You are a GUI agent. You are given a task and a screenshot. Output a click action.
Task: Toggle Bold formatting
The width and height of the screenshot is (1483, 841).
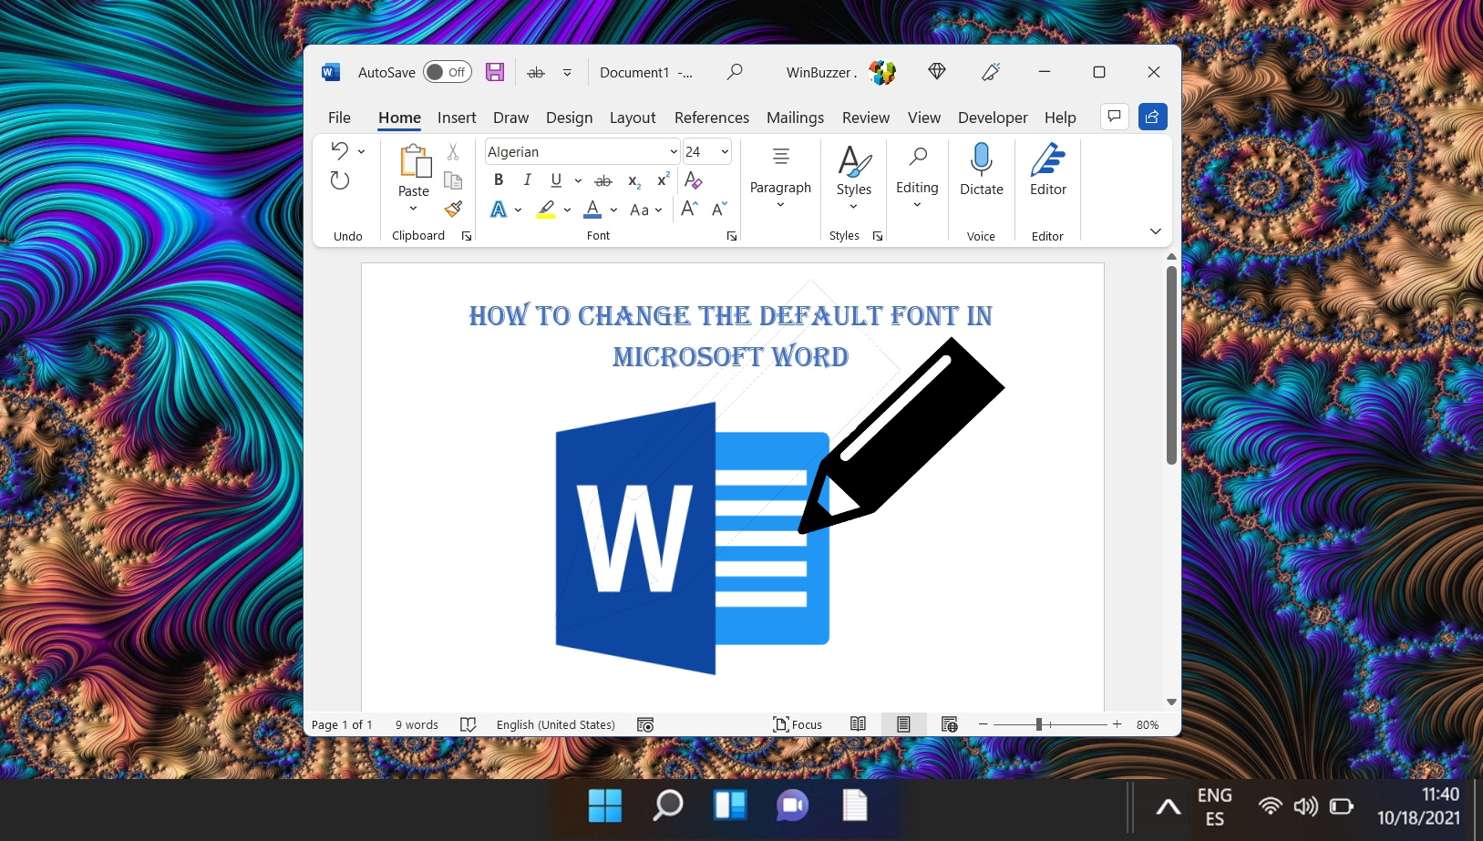[499, 180]
